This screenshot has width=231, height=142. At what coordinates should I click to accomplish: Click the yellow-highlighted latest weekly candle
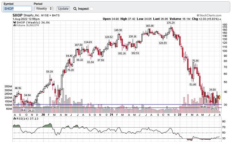click(220, 97)
